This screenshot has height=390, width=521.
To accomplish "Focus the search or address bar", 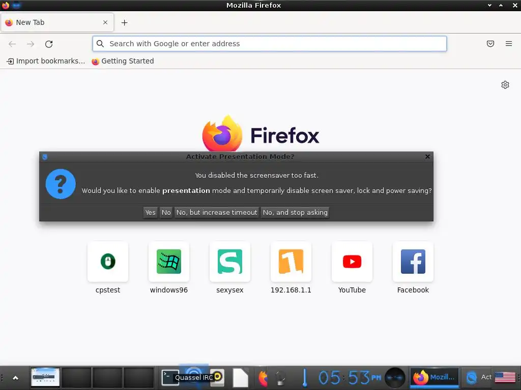I will [x=270, y=44].
